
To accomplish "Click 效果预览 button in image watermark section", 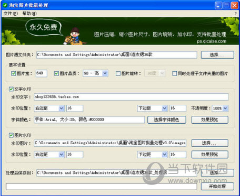I will 210,155.
